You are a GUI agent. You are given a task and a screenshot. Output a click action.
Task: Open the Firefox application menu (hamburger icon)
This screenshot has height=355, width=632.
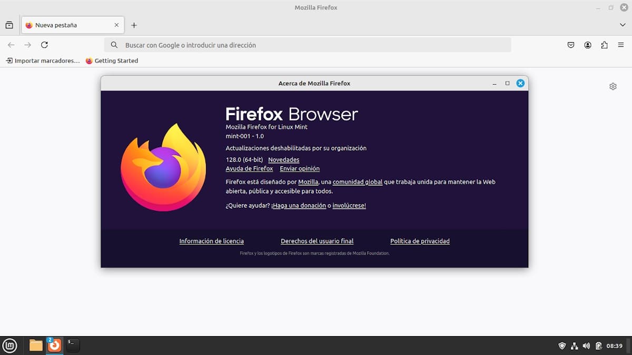(621, 45)
